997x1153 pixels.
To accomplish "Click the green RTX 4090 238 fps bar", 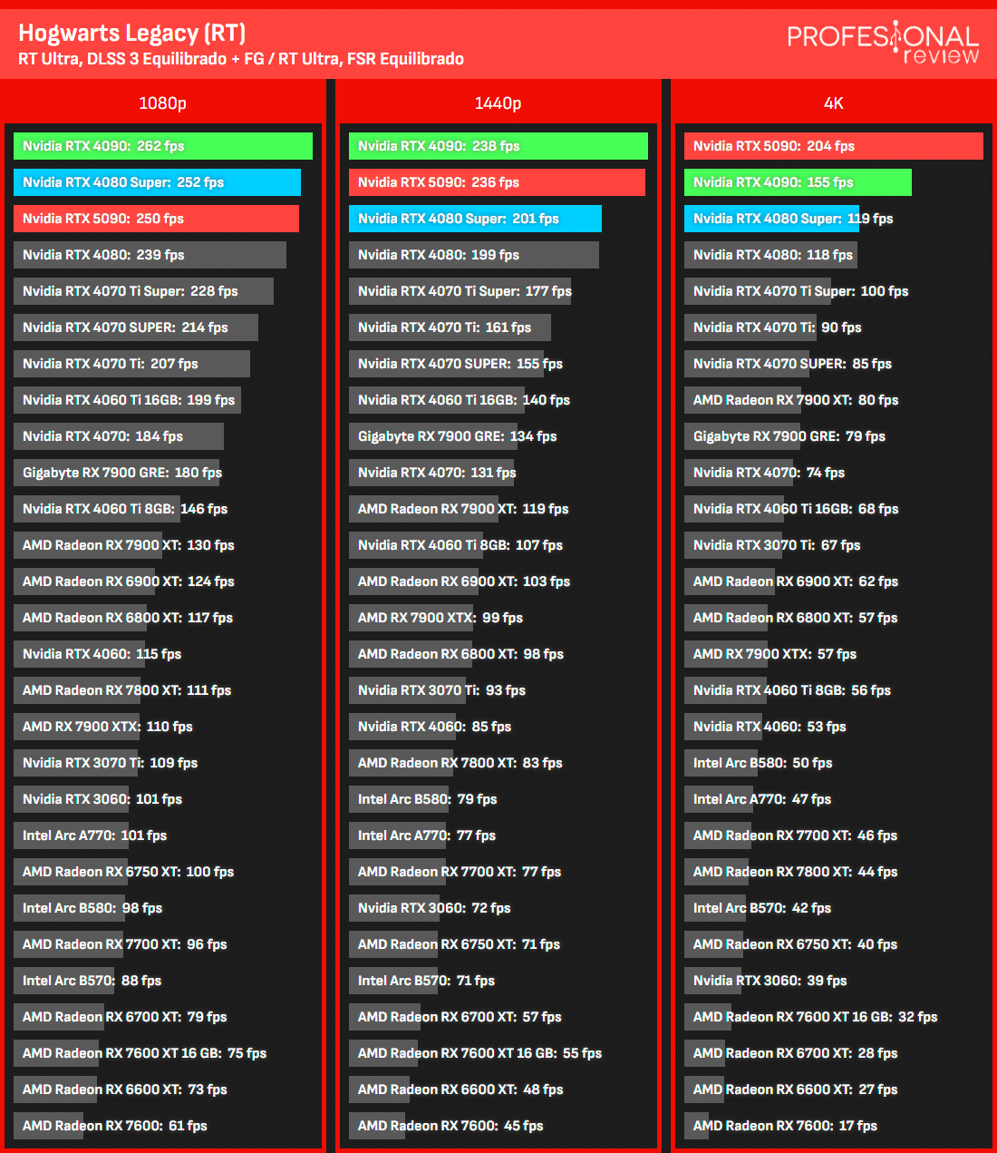I will point(498,146).
